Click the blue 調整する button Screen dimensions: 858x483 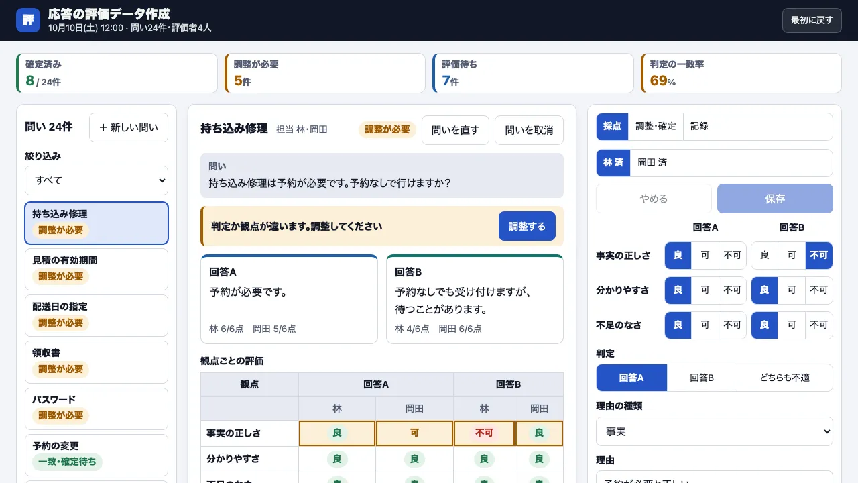(527, 226)
